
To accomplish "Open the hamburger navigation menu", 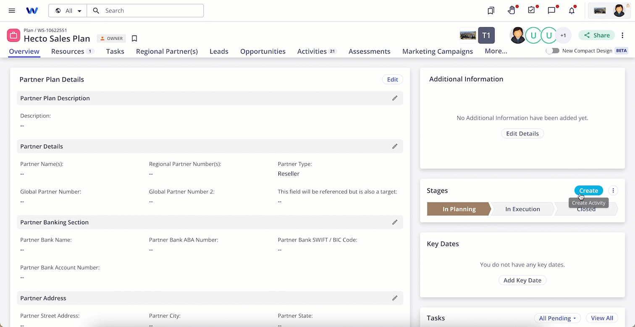I will coord(12,10).
